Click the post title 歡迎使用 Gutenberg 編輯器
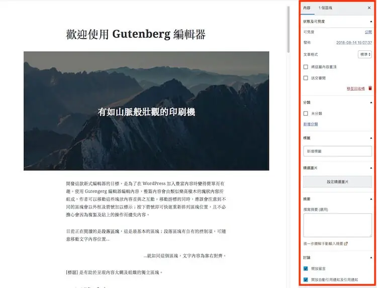 [x=136, y=34]
